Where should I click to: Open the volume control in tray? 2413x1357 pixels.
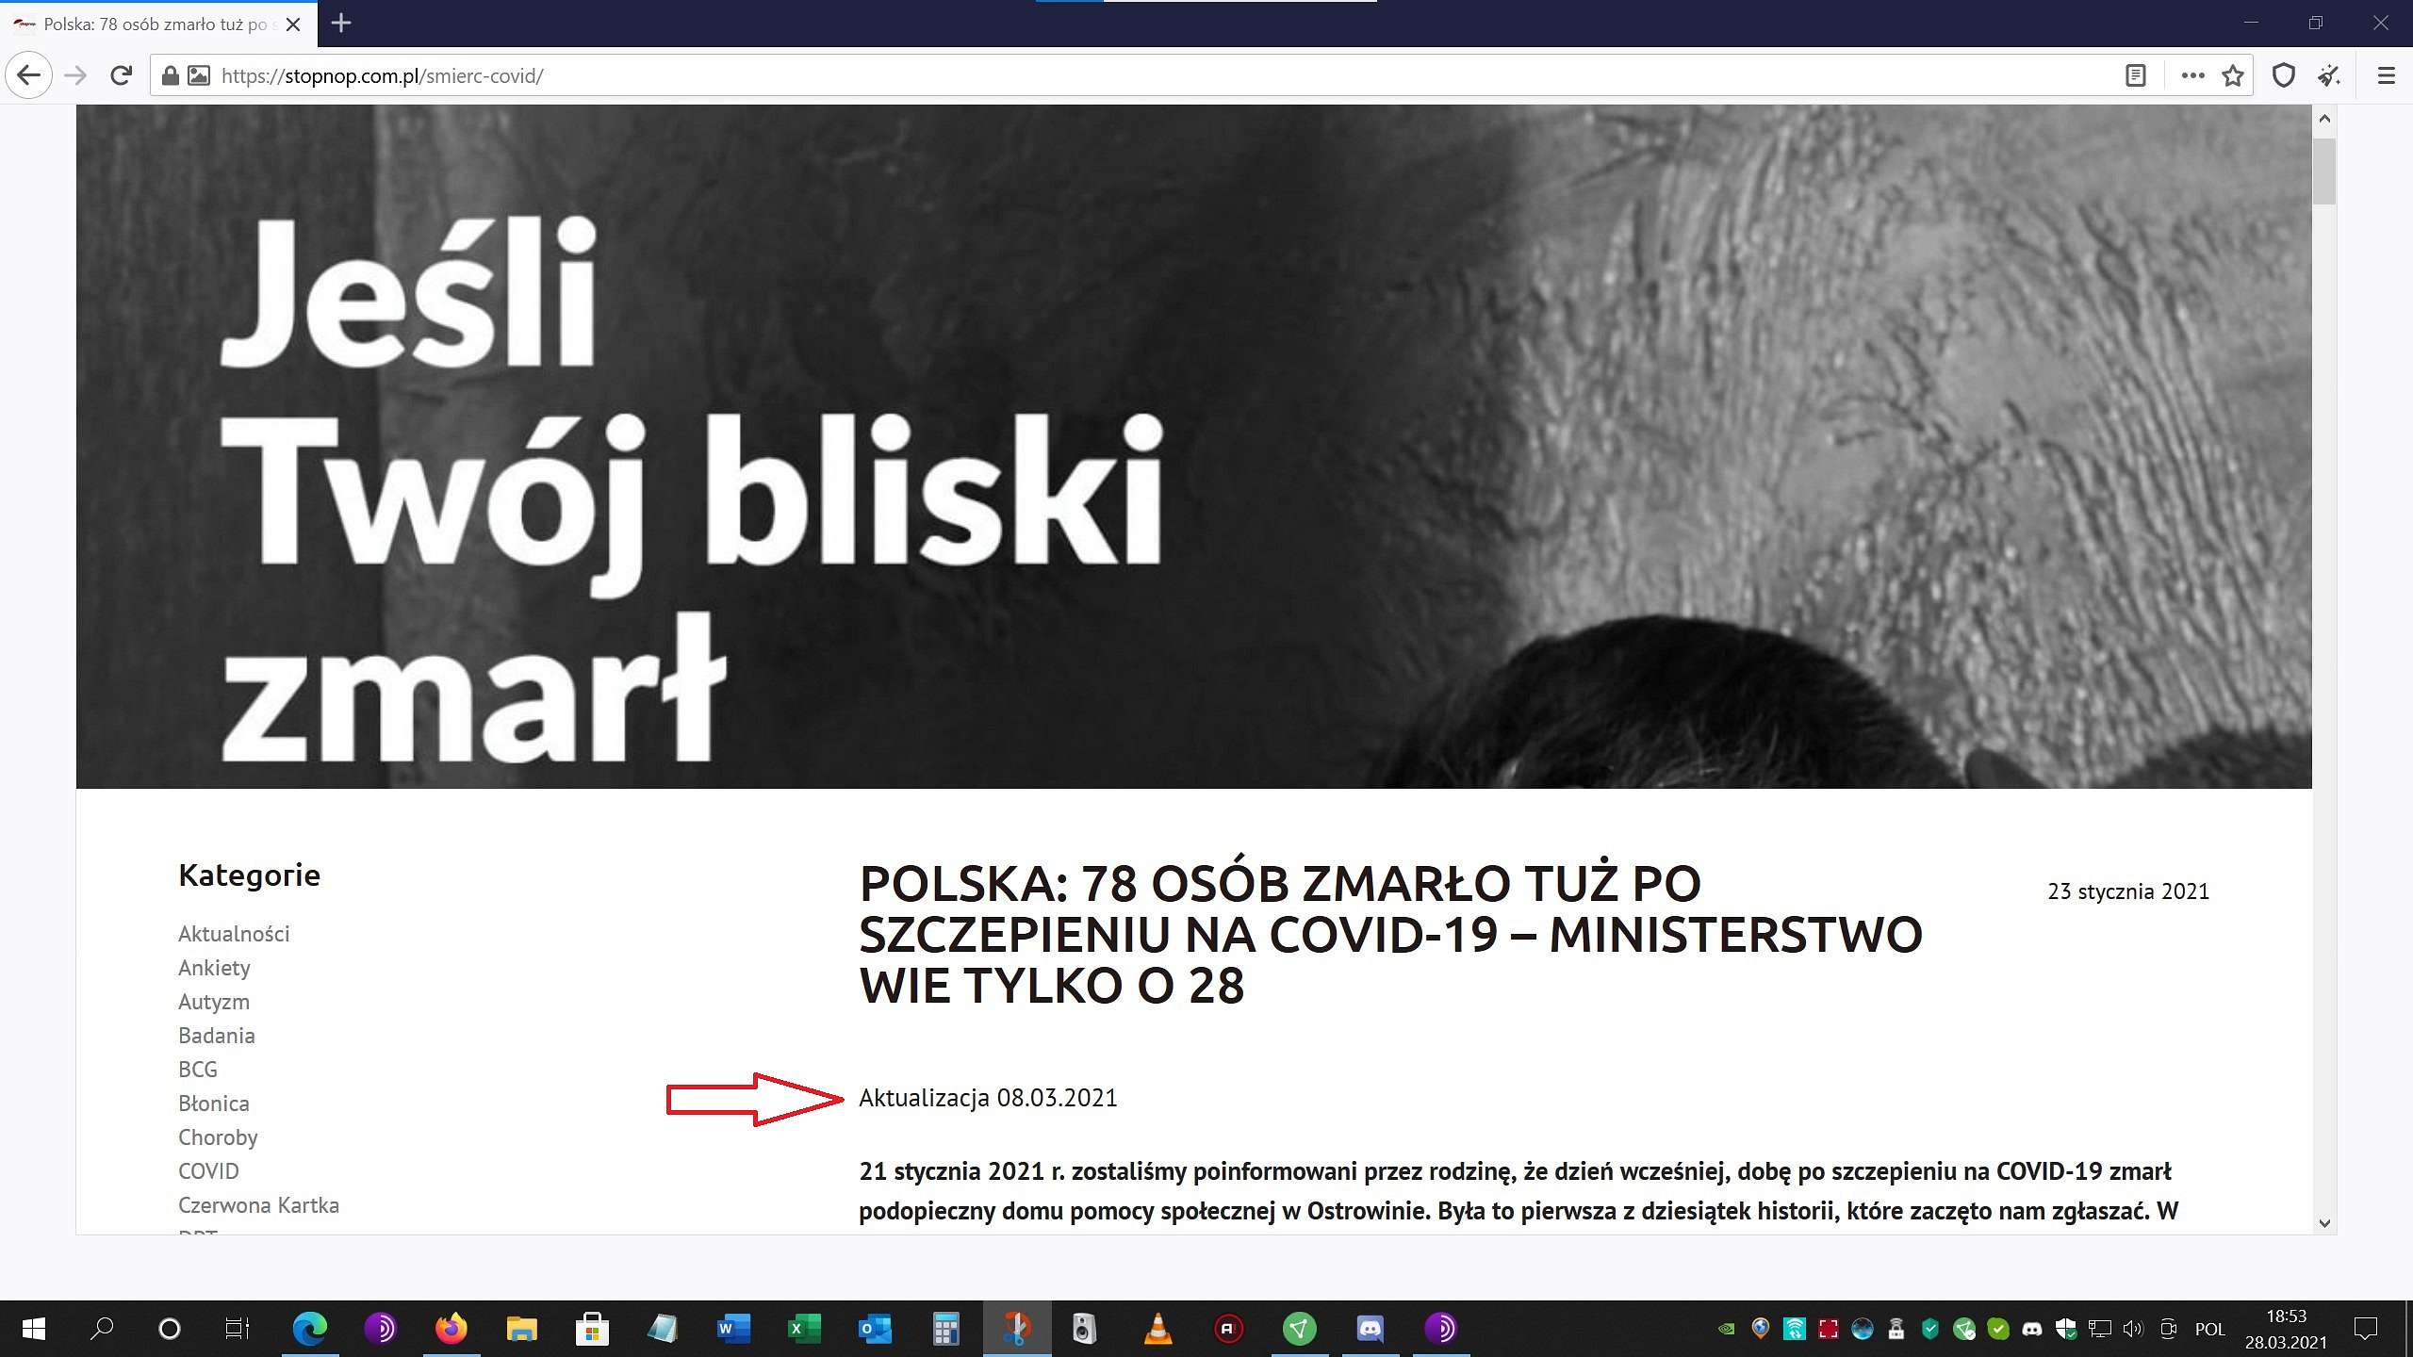tap(2133, 1329)
